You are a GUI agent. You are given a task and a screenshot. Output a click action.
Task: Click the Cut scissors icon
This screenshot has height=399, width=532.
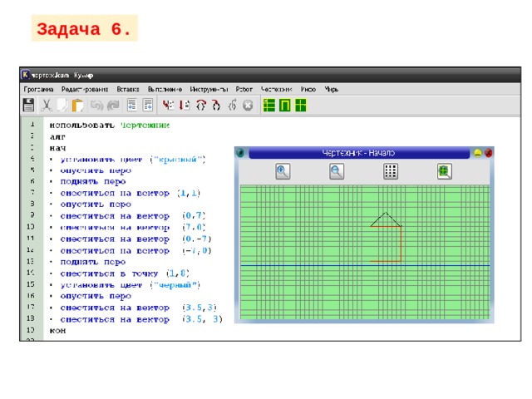click(x=47, y=106)
